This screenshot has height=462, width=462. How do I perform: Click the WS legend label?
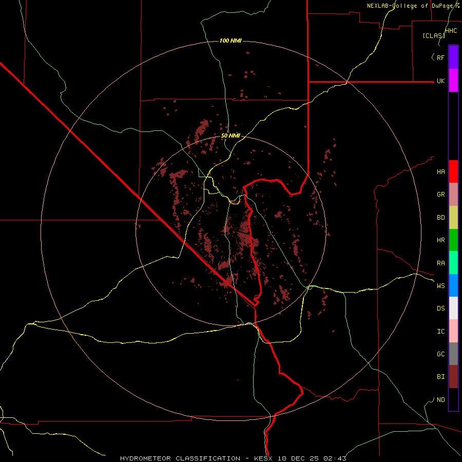click(x=440, y=286)
